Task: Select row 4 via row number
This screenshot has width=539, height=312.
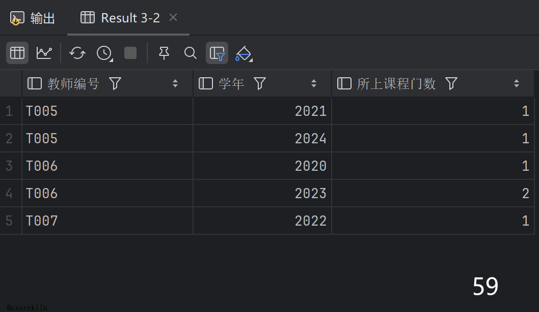Action: (9, 194)
